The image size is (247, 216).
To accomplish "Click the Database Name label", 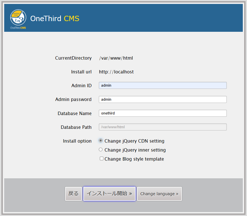I will coord(75,113).
